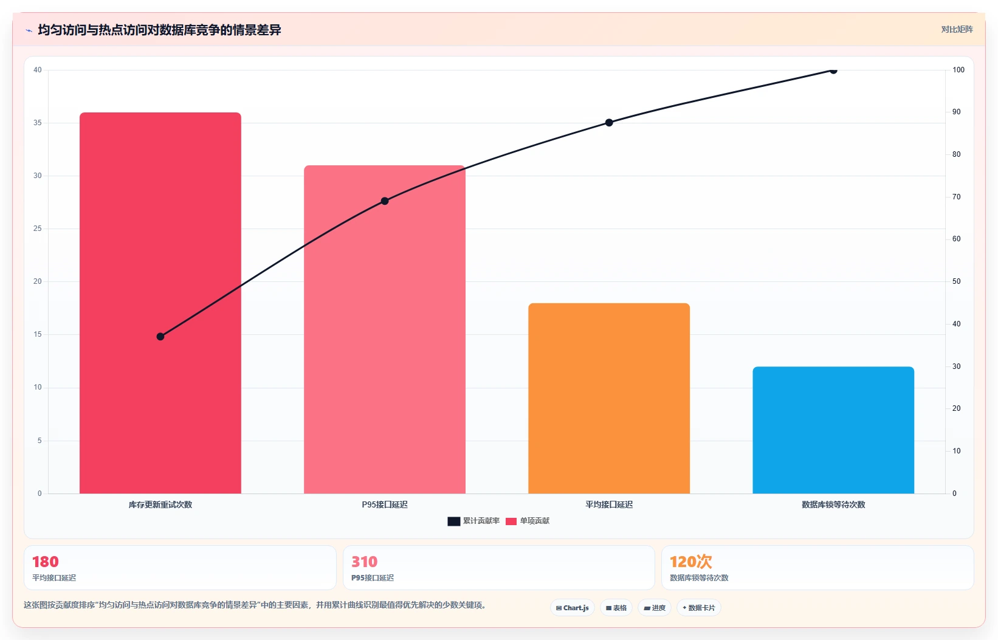The image size is (998, 640).
Task: Select the 进度 pill tag
Action: click(655, 608)
